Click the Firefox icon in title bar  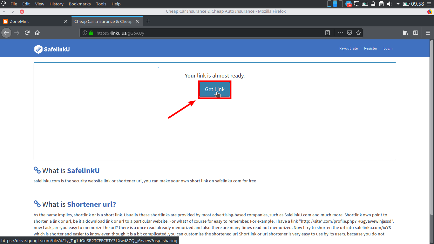(x=430, y=11)
